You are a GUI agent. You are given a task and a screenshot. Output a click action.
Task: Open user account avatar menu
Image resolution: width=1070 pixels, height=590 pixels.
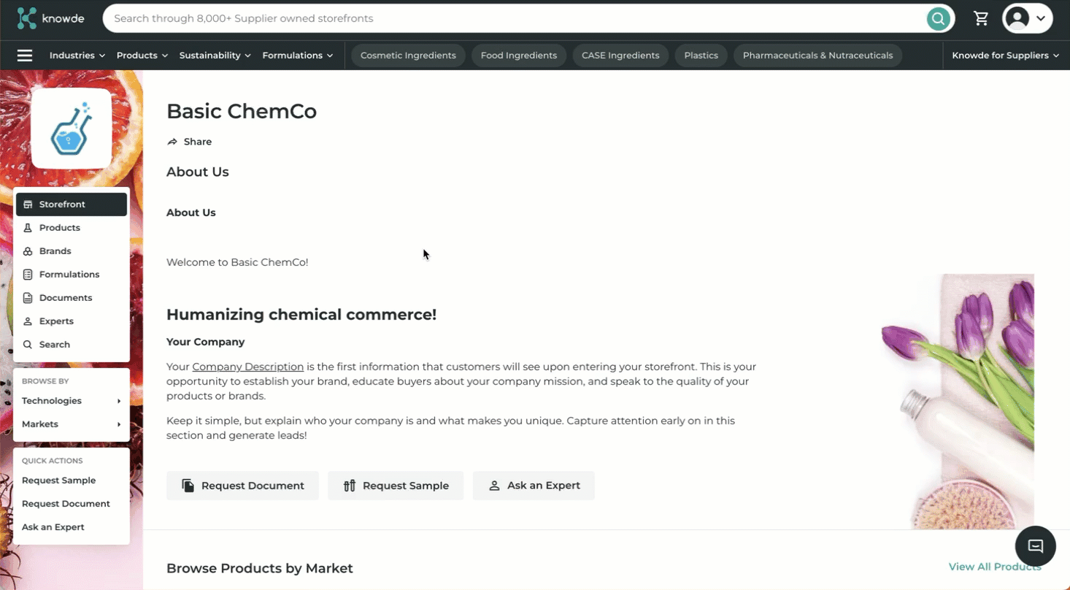pyautogui.click(x=1027, y=18)
